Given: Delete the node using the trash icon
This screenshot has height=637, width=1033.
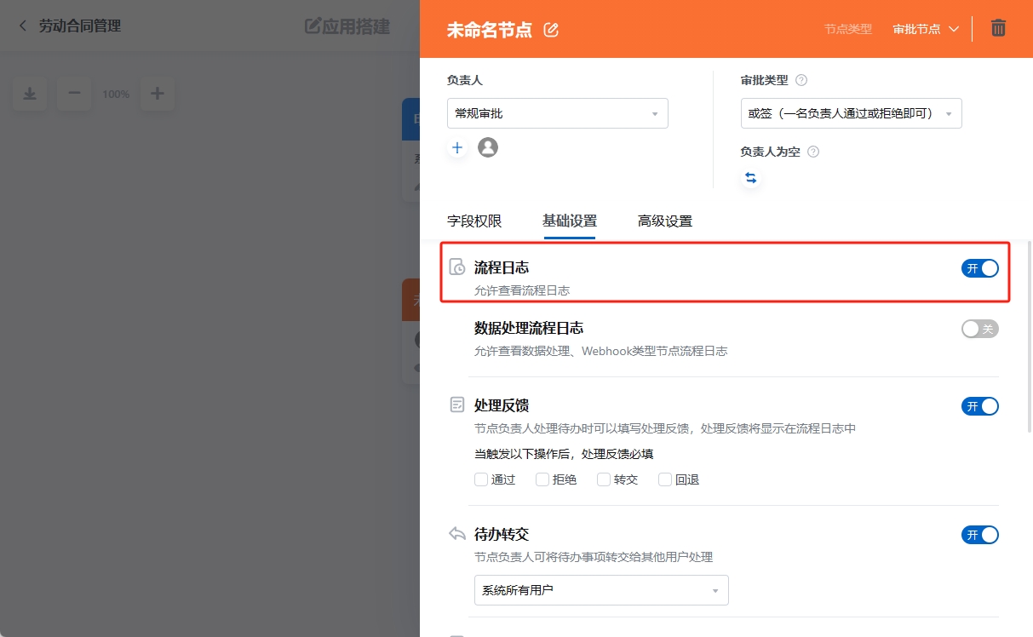Looking at the screenshot, I should tap(997, 27).
